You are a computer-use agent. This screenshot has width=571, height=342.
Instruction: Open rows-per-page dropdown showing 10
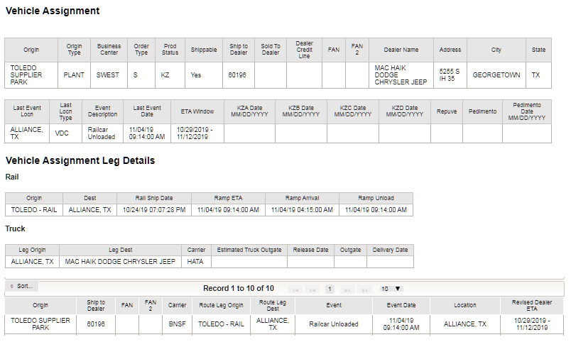click(x=391, y=289)
